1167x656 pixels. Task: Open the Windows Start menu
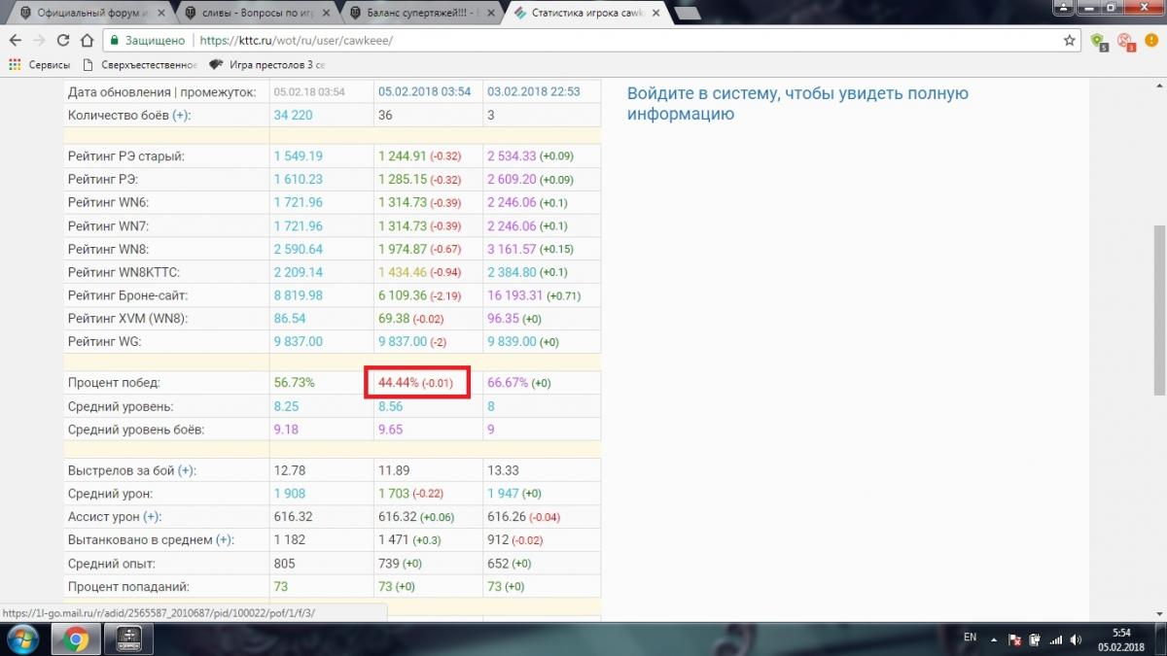(21, 639)
